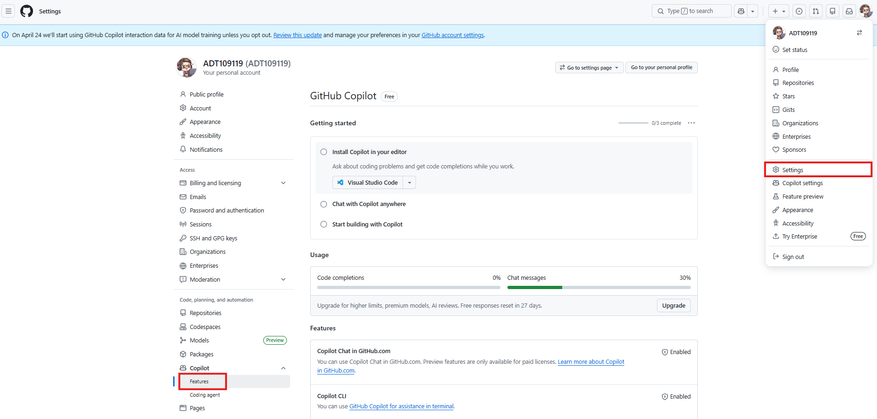Open the hamburger navigation menu
The width and height of the screenshot is (877, 419).
(x=8, y=11)
